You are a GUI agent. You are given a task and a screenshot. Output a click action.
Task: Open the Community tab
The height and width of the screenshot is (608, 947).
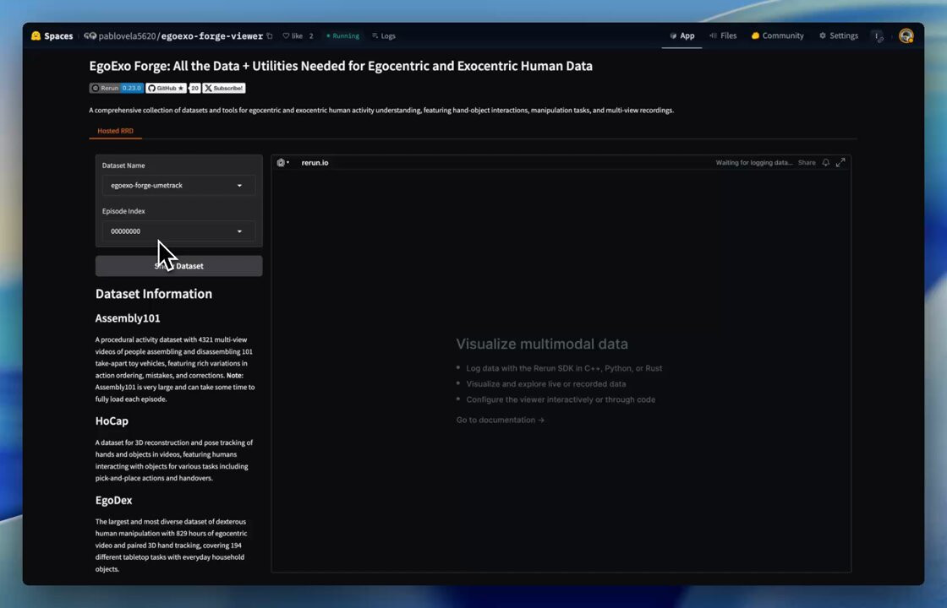click(777, 36)
